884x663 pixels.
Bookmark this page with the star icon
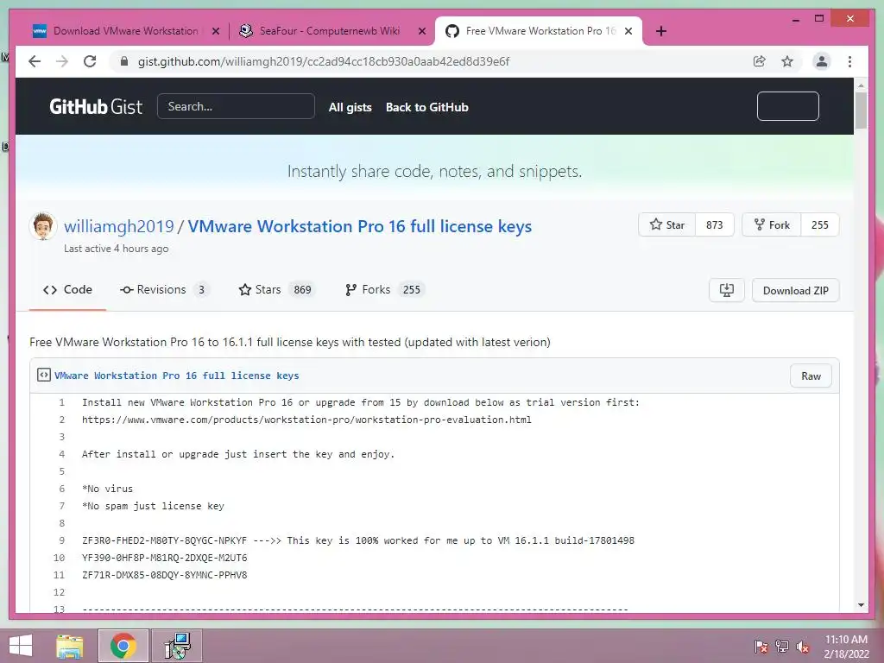coord(787,61)
